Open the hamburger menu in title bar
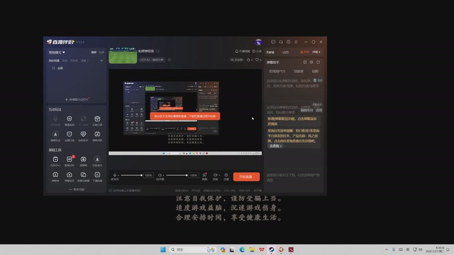 [x=296, y=42]
